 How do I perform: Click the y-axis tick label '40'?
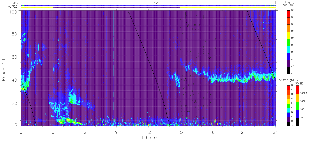click(x=15, y=80)
